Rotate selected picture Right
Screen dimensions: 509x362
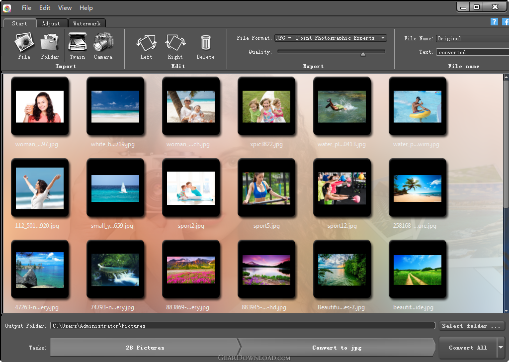tap(175, 47)
